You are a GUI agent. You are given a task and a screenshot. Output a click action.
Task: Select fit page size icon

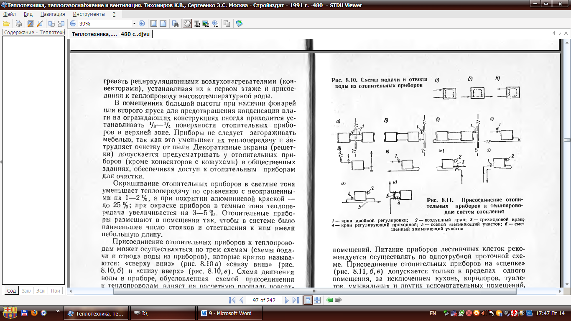[154, 24]
